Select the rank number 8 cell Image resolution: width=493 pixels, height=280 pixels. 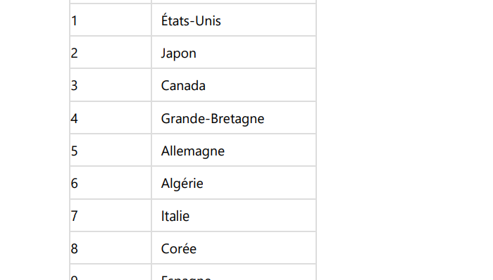tap(111, 248)
